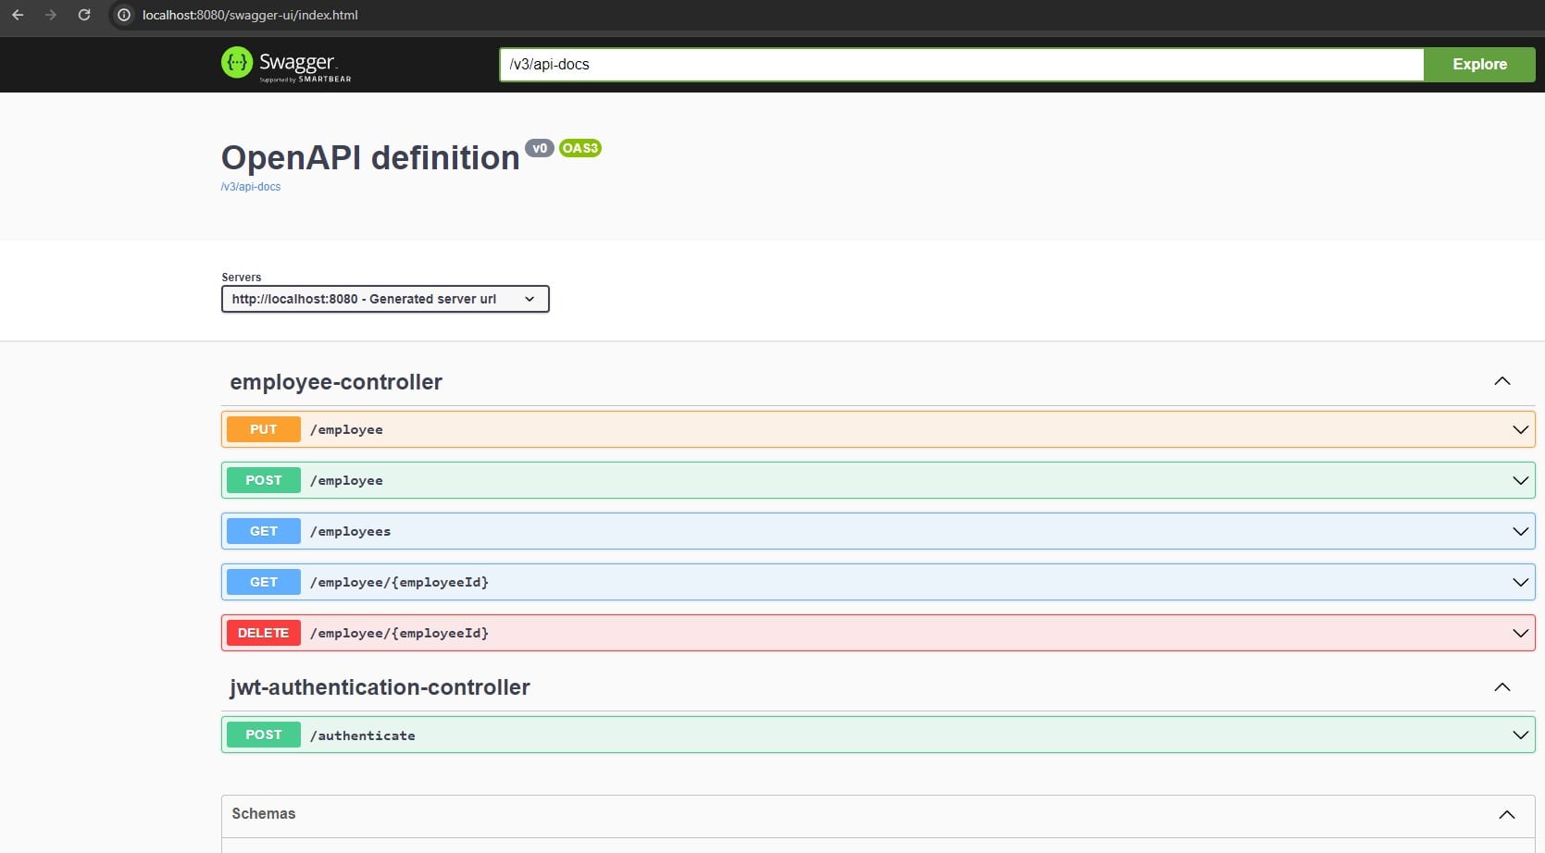The height and width of the screenshot is (853, 1545).
Task: Click the employee-controller heading
Action: 336,382
